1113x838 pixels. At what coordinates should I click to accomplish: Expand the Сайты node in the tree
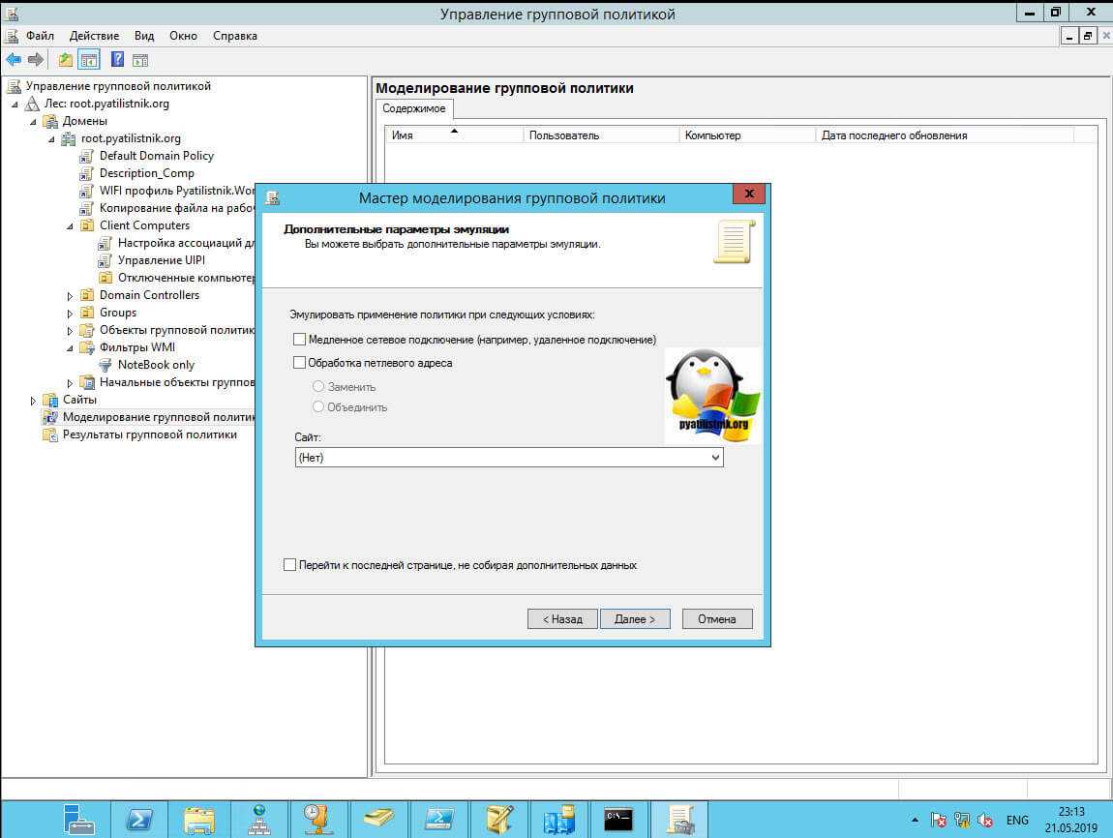point(33,400)
